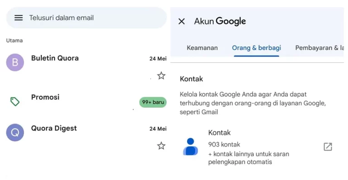
Task: Click the Akun Google title
Action: tap(220, 21)
